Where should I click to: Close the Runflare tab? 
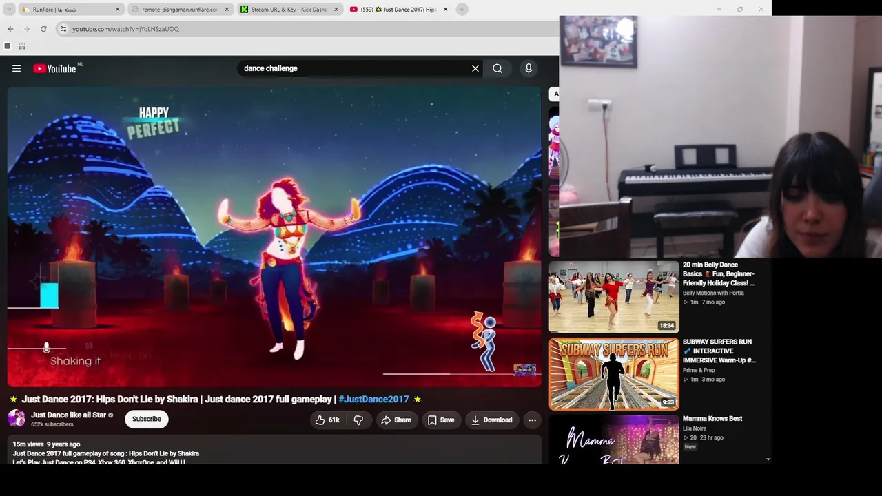117,10
